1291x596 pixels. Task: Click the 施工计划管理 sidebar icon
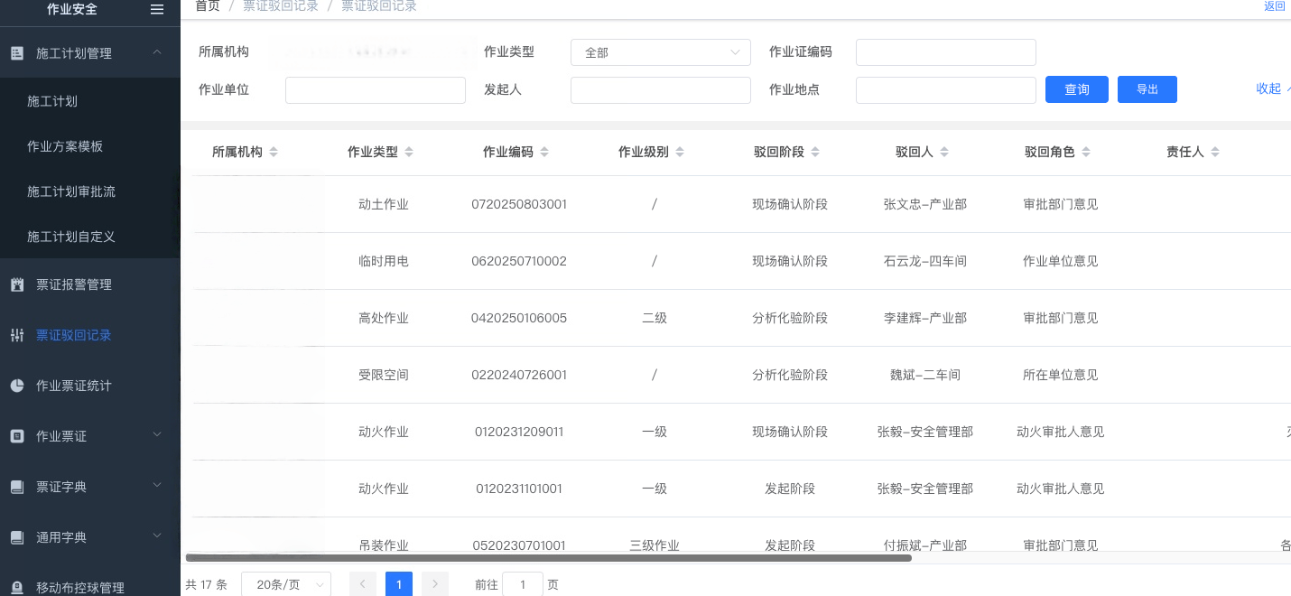click(x=17, y=53)
